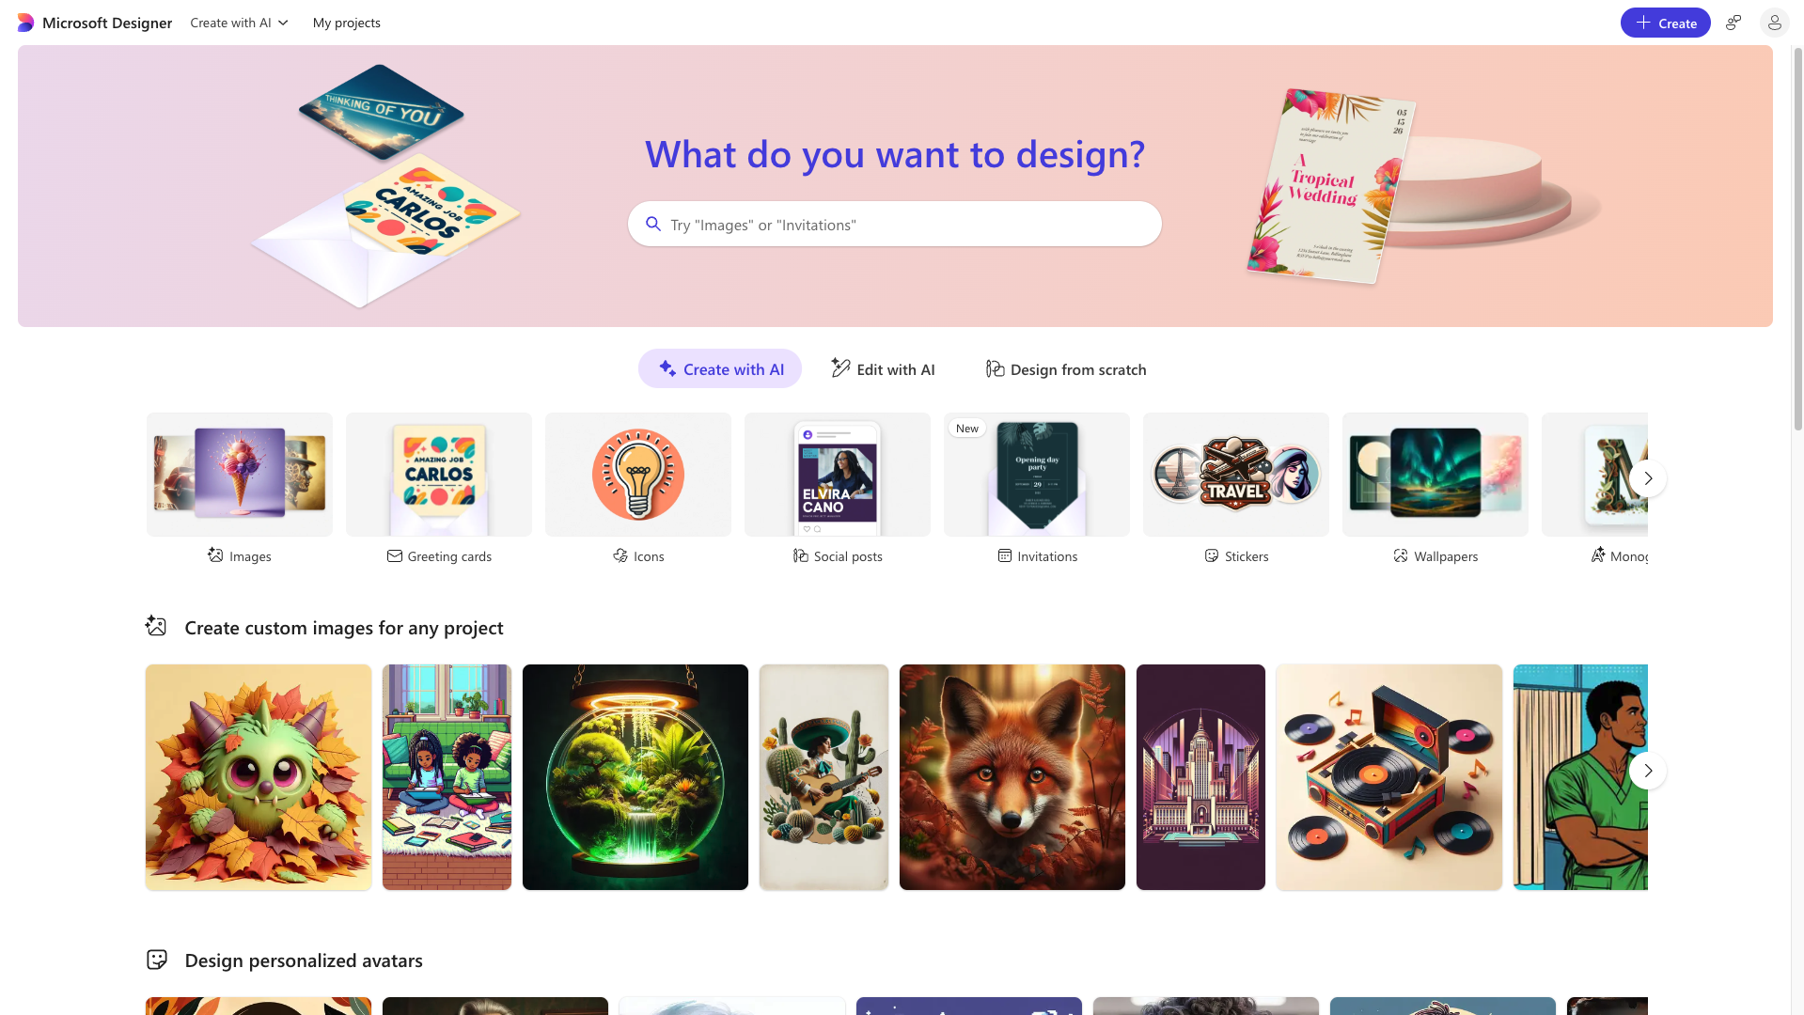Open the Greeting cards Carlos thumbnail
The width and height of the screenshot is (1804, 1015).
tap(439, 475)
